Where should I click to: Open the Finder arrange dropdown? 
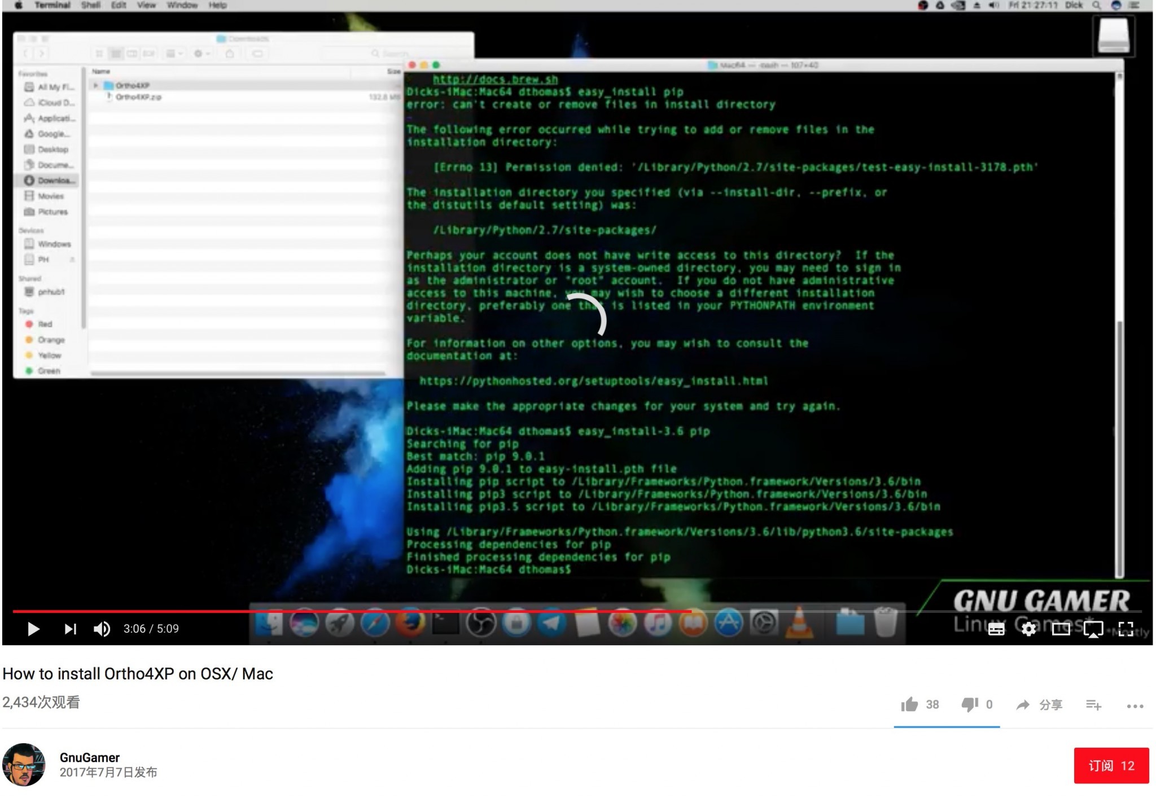(x=174, y=54)
